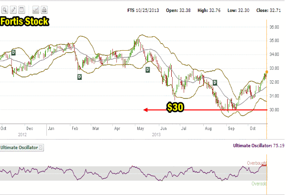Click the Aug month label on the time axis
This screenshot has width=286, height=195.
click(209, 129)
